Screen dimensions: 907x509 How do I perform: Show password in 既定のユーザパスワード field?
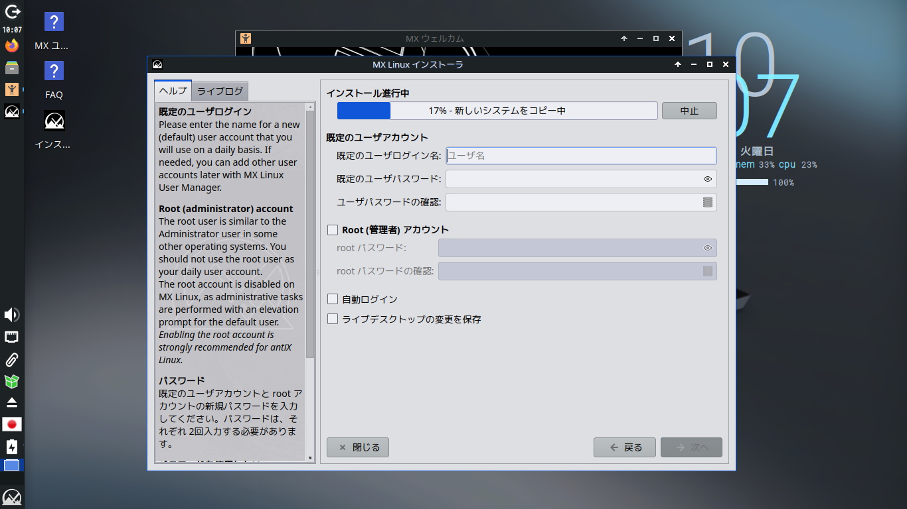[708, 179]
